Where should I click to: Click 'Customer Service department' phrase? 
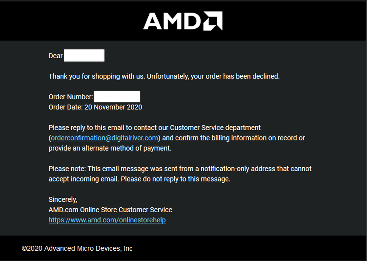click(x=215, y=128)
